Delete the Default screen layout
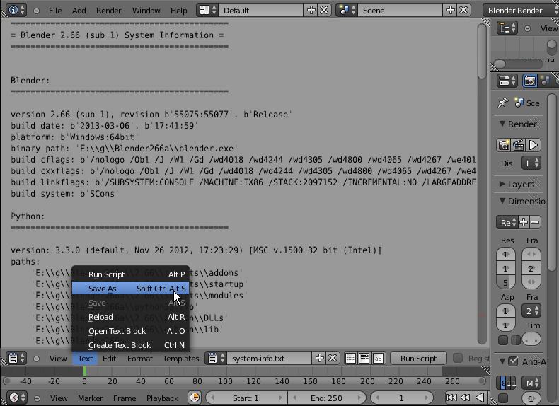This screenshot has width=559, height=406. 324,10
